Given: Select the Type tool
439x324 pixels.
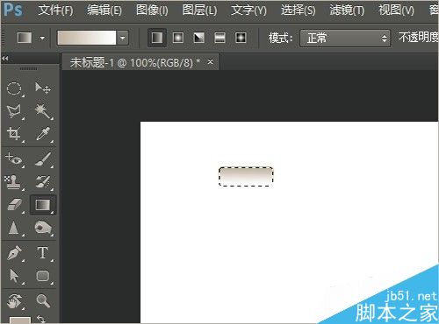Looking at the screenshot, I should click(43, 253).
